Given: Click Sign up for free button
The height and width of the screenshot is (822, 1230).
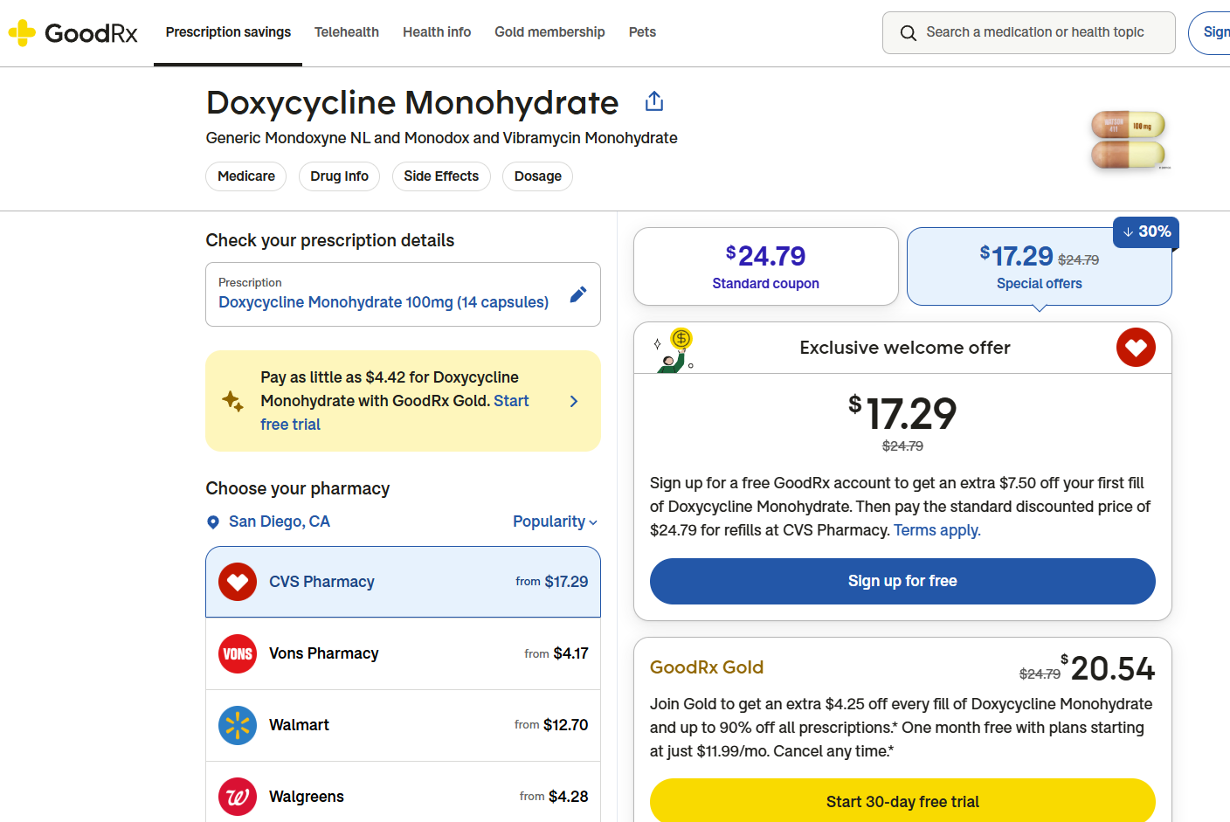Looking at the screenshot, I should coord(902,581).
